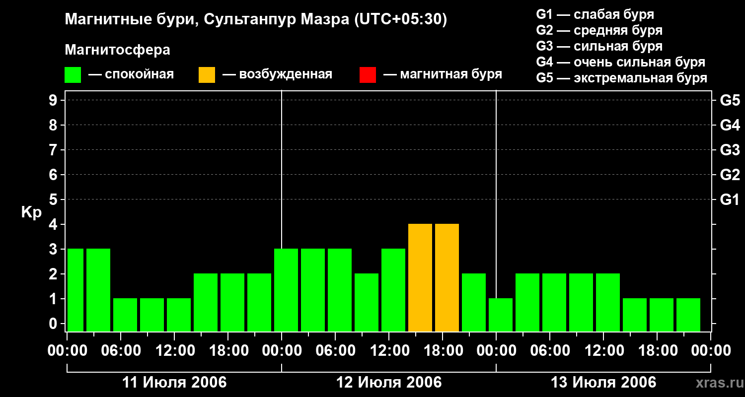Select the date label '12 Июля 2006'
Viewport: 745px width, 397px height.
pyautogui.click(x=389, y=383)
